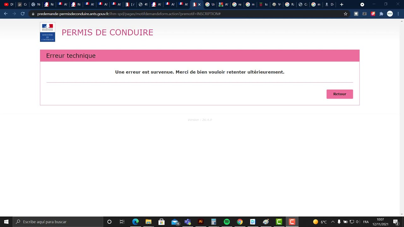404x227 pixels.
Task: Open the volume speaker tray icon
Action: (x=358, y=222)
